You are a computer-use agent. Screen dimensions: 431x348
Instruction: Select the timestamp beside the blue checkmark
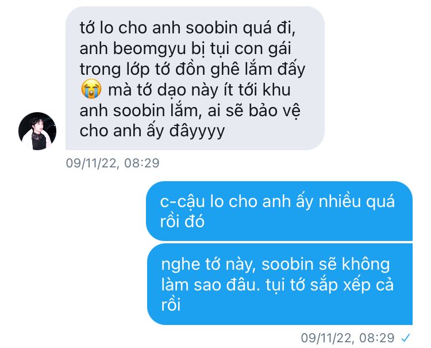tap(348, 338)
